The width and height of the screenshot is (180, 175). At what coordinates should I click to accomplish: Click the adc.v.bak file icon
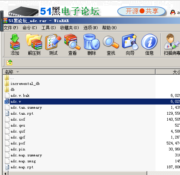pyautogui.click(x=7, y=95)
